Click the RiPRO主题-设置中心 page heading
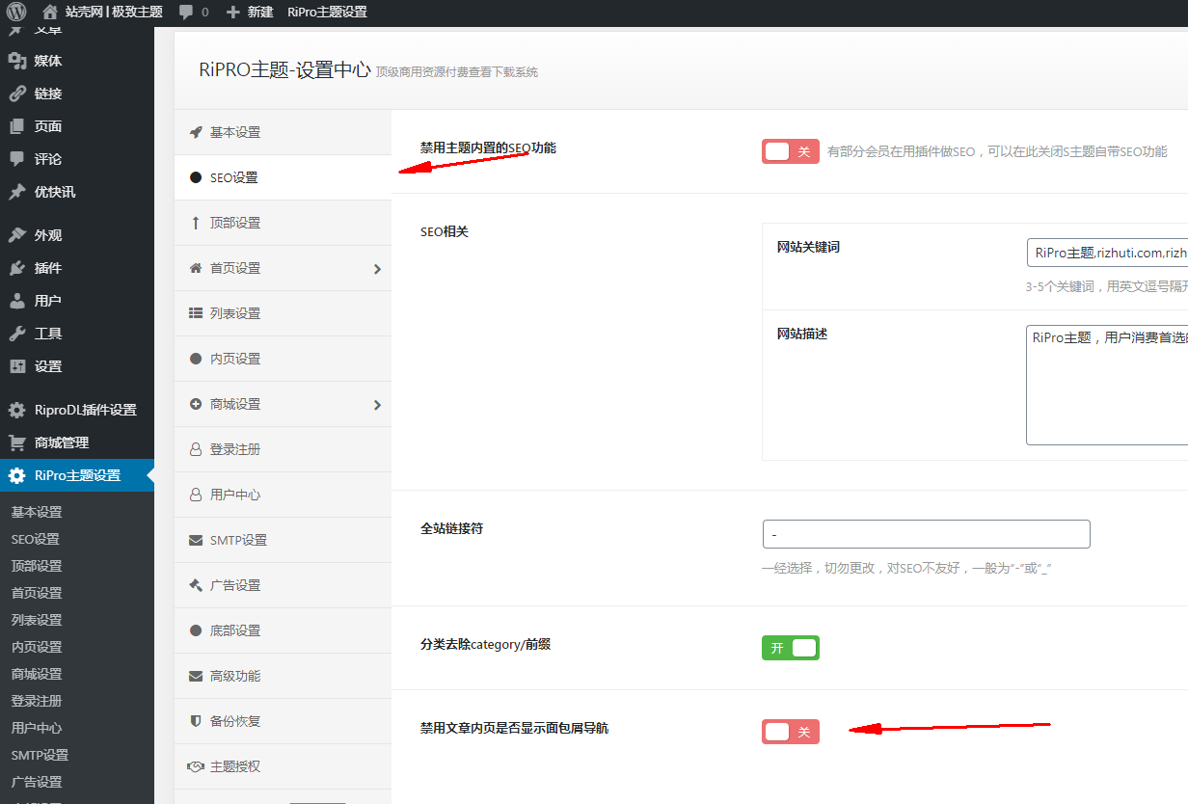The height and width of the screenshot is (804, 1188). coord(284,69)
